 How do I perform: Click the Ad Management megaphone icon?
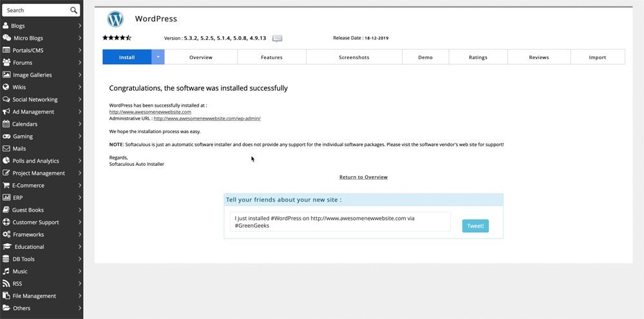[6, 111]
